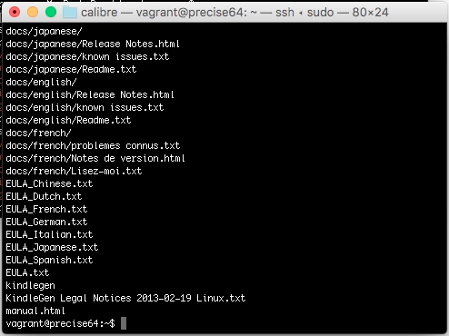The height and width of the screenshot is (336, 449).
Task: Click the terminal cursor block at the prompt
Action: 124,323
